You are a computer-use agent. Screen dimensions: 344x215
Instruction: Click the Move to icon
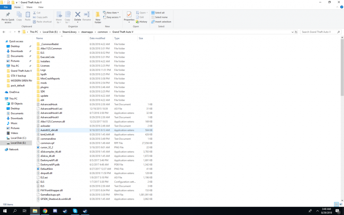(59, 16)
